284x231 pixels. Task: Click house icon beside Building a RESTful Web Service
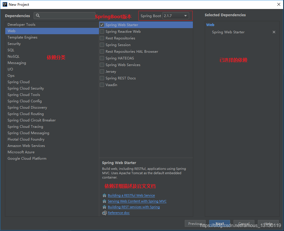point(104,195)
